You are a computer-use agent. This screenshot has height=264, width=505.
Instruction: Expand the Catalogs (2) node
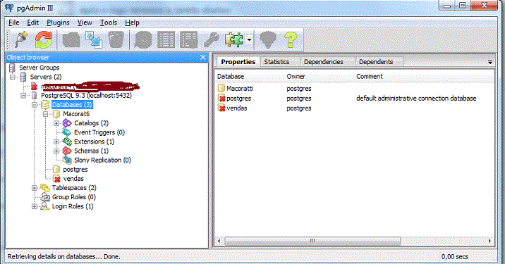tap(56, 123)
